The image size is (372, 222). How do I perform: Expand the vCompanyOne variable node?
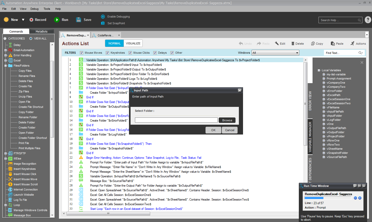pyautogui.click(x=324, y=83)
